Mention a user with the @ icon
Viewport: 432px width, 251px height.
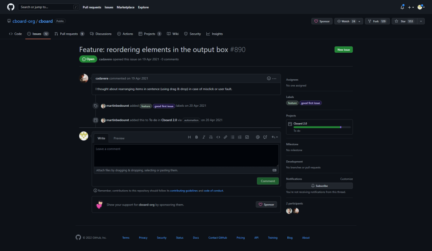[x=258, y=137]
